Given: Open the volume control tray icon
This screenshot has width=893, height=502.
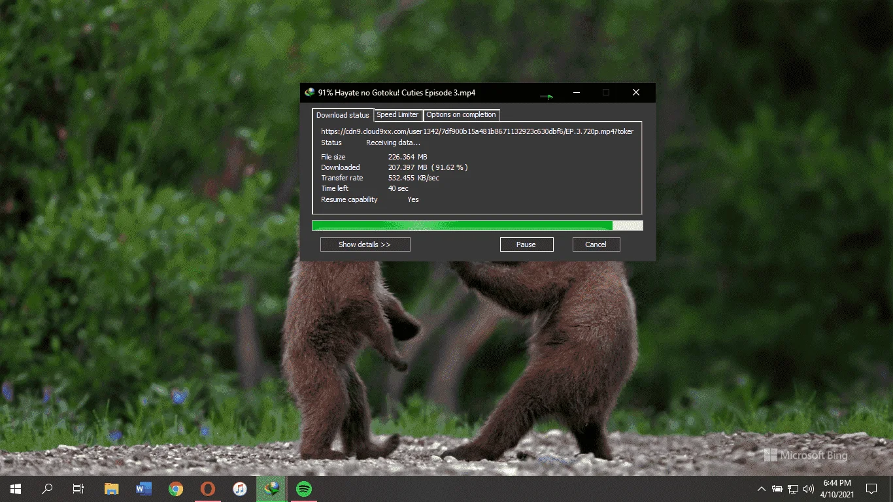Looking at the screenshot, I should (809, 489).
